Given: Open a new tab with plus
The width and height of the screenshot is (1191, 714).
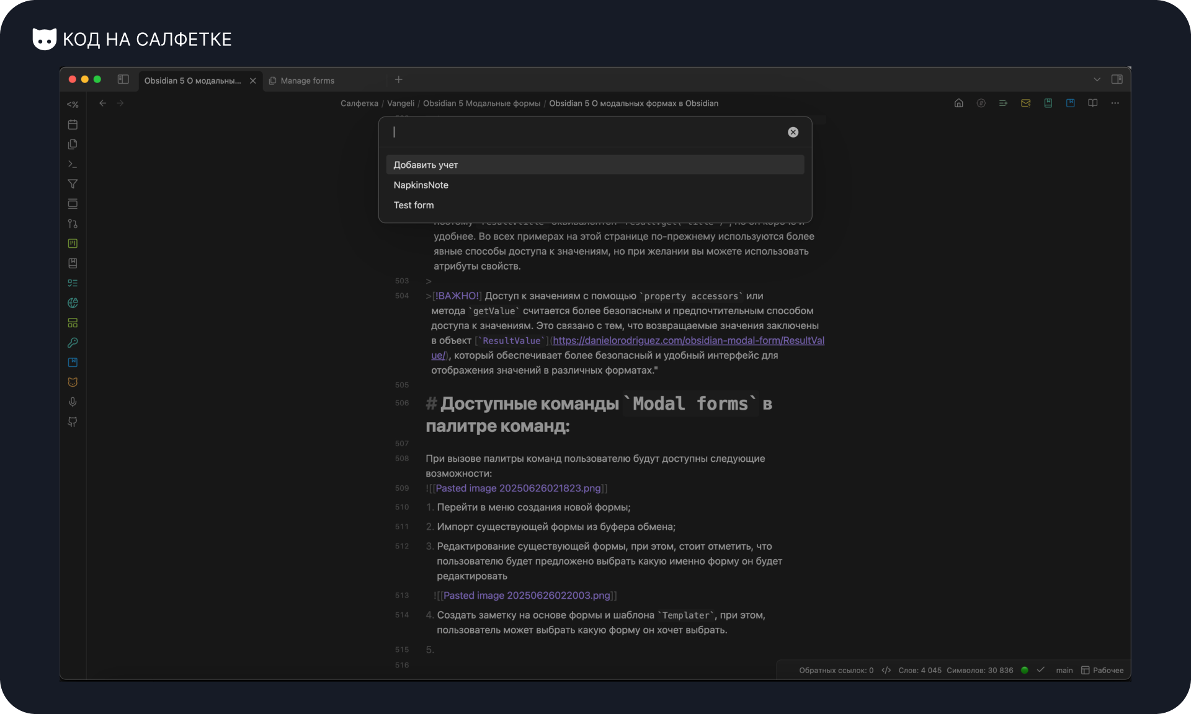Looking at the screenshot, I should click(x=398, y=79).
